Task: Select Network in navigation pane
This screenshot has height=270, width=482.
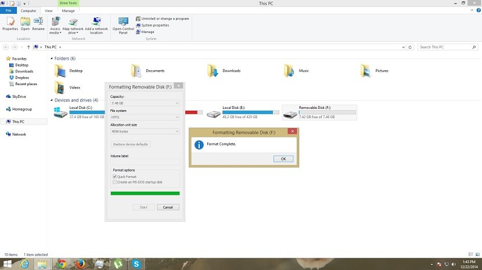Action: [x=16, y=134]
